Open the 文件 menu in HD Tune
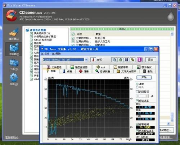This screenshot has height=145, width=180. 45,54
